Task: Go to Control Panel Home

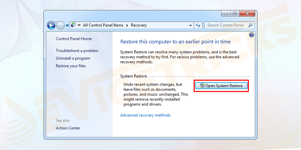Action: 74,39
